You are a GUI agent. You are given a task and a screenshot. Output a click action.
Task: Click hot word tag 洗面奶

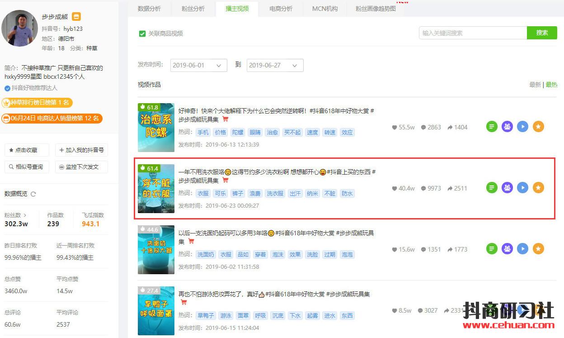point(206,254)
